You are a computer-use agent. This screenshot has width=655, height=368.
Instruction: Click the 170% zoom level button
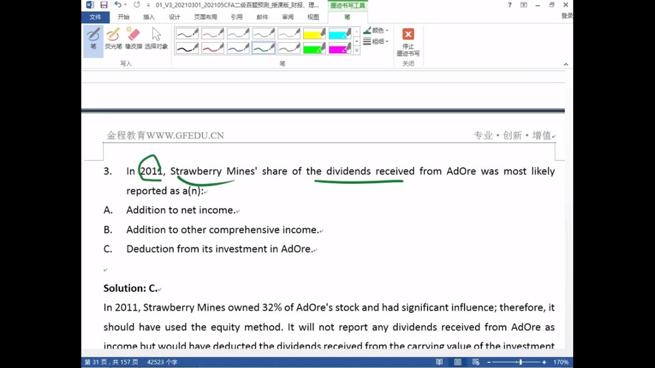pos(560,362)
